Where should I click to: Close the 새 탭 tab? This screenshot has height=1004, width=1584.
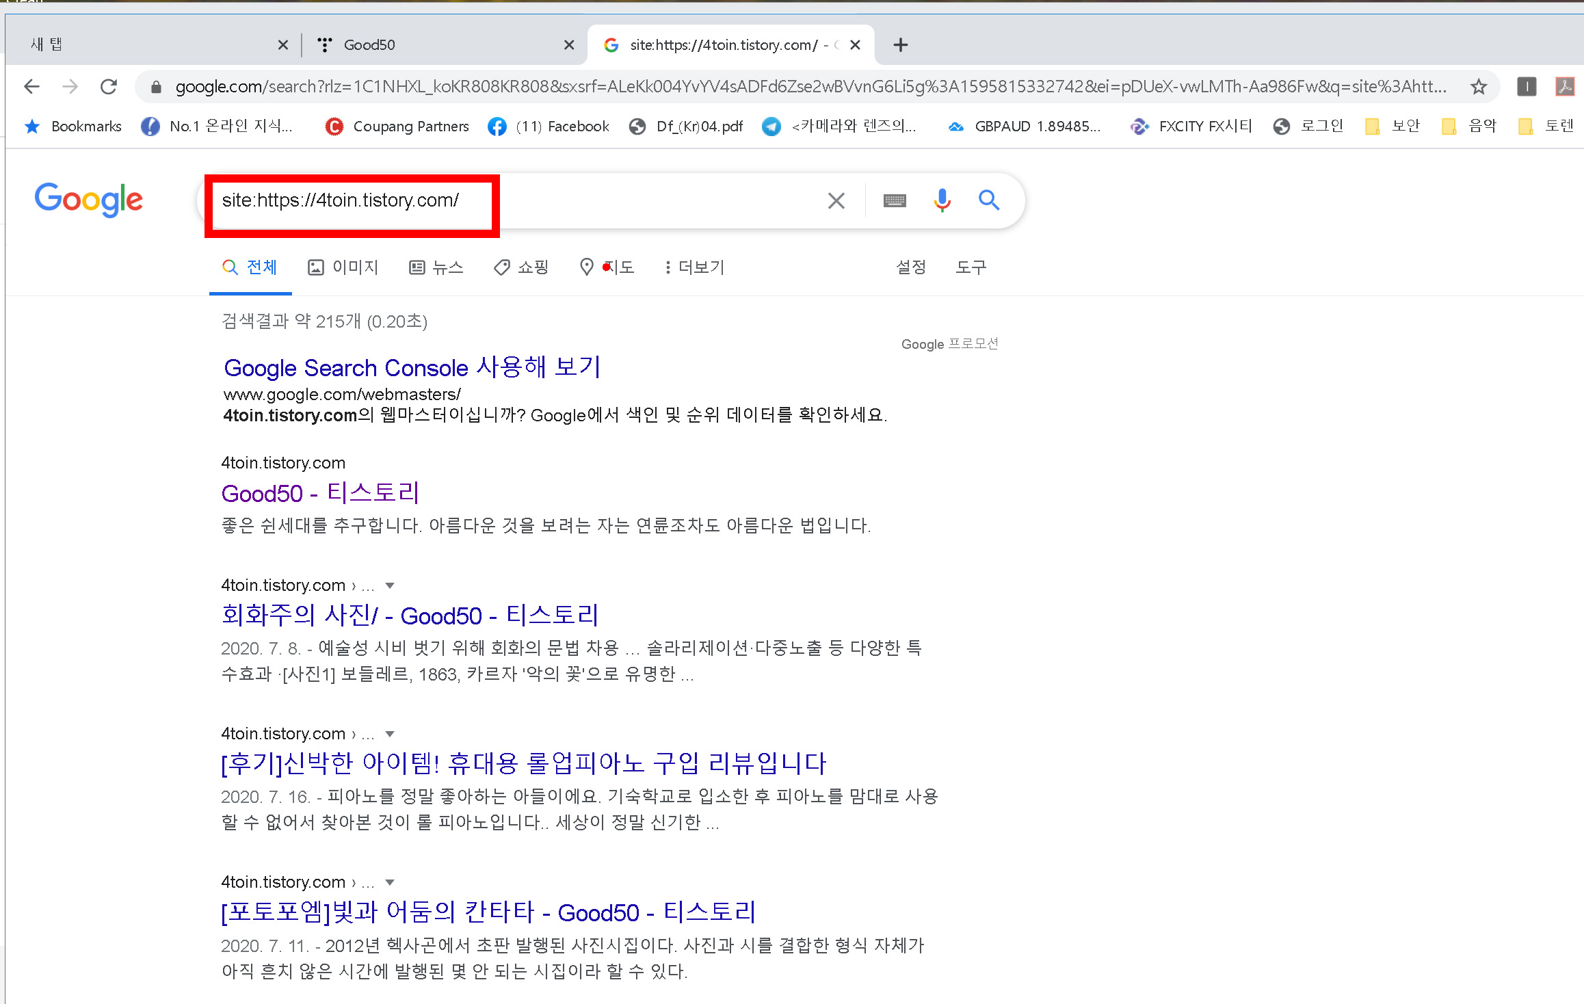[283, 45]
